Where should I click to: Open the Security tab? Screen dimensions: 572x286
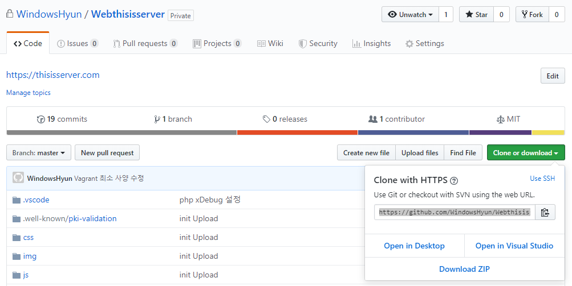coord(318,43)
